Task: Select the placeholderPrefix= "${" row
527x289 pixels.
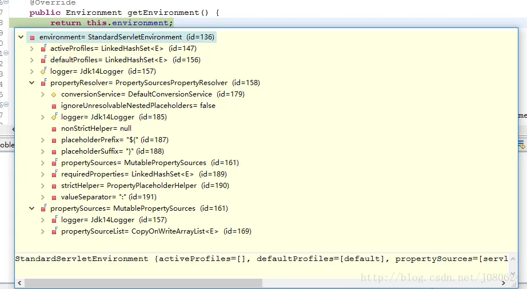Action: pyautogui.click(x=115, y=139)
